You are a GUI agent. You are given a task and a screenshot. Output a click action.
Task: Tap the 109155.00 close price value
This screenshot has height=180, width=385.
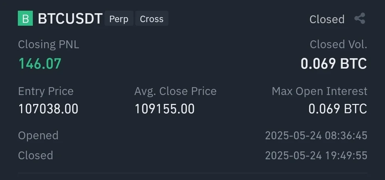pos(164,109)
